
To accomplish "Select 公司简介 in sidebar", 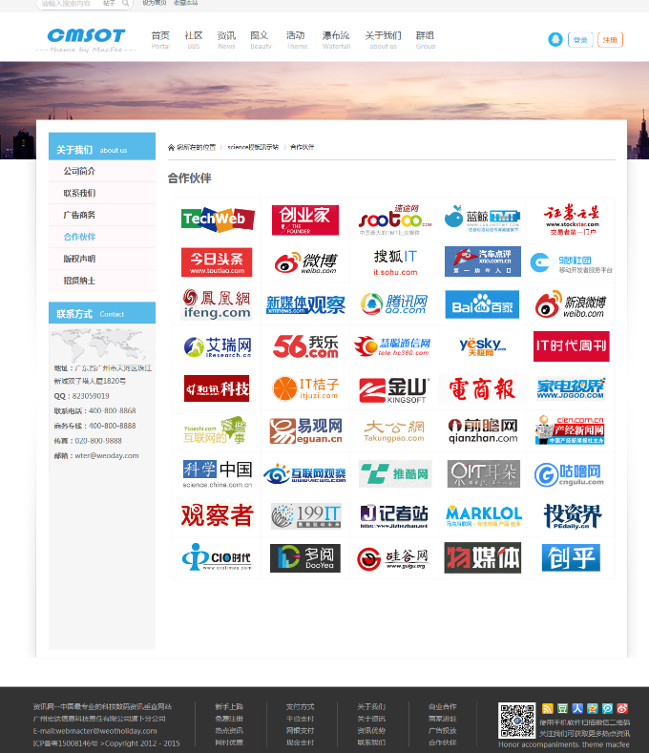I will (x=102, y=171).
